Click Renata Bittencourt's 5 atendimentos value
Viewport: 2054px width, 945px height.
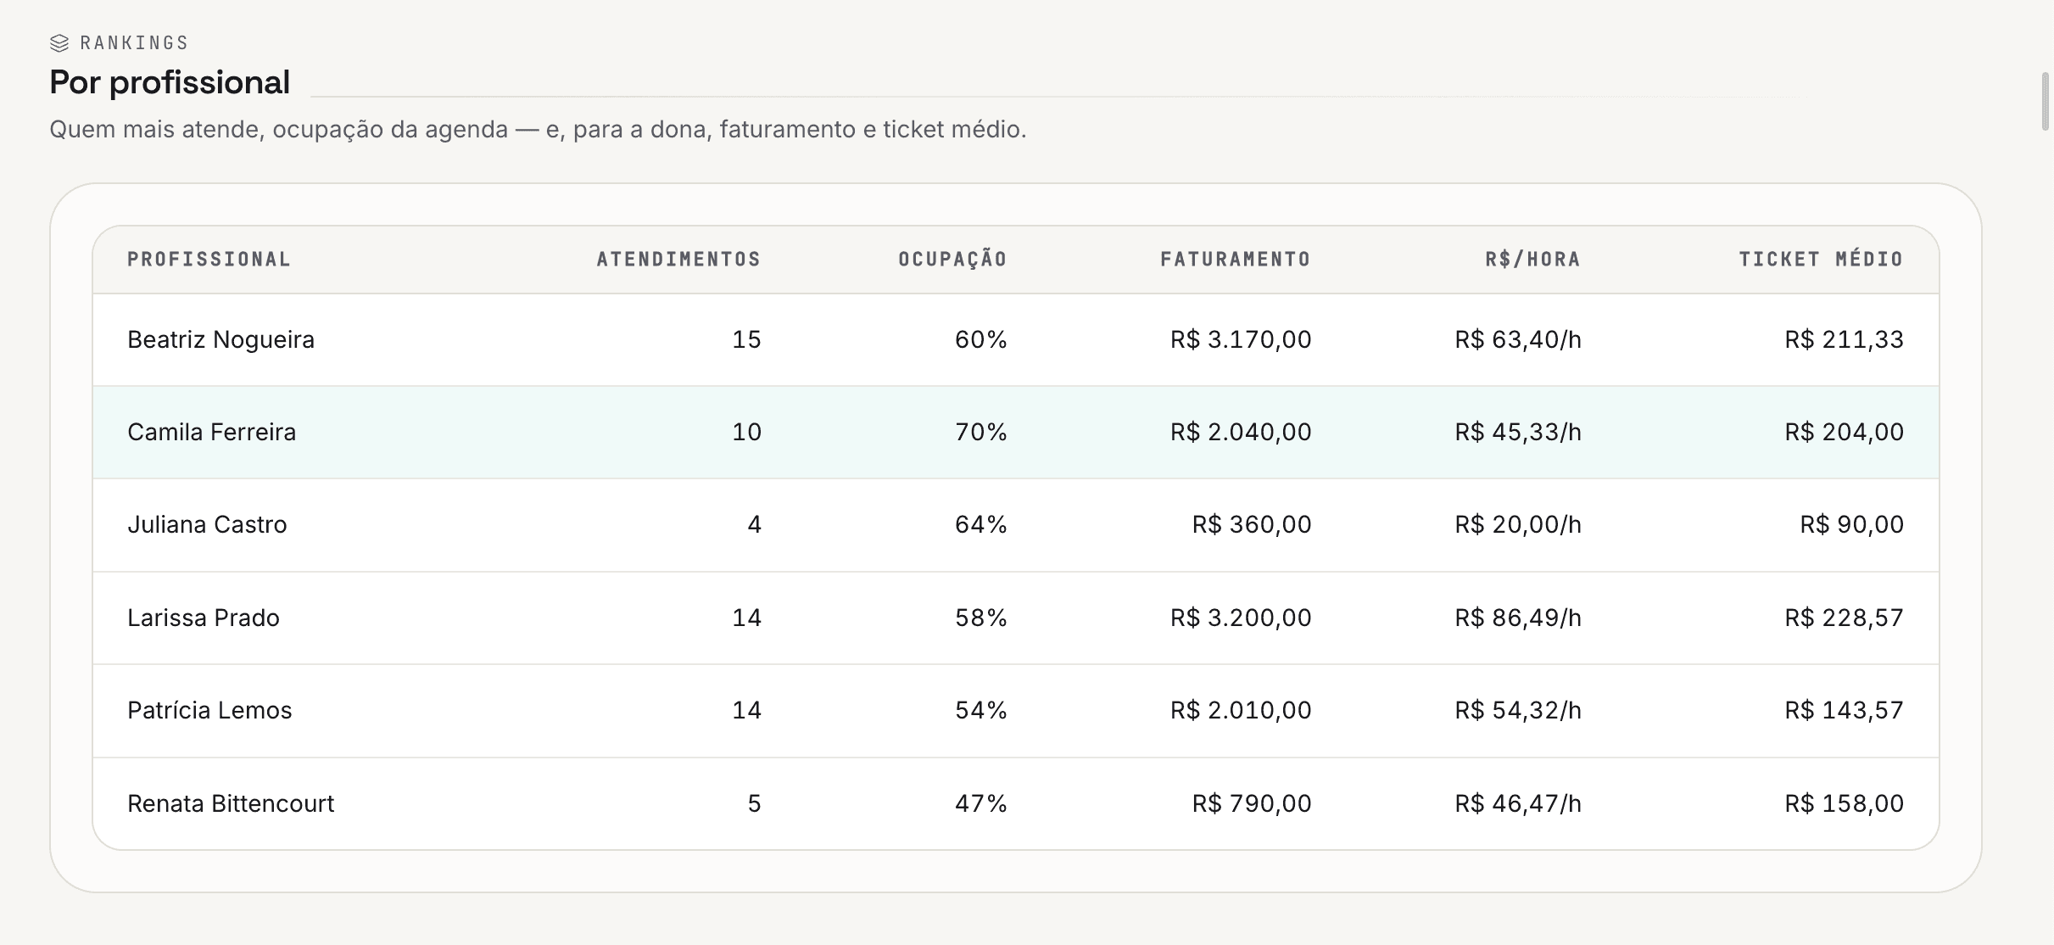tap(754, 803)
